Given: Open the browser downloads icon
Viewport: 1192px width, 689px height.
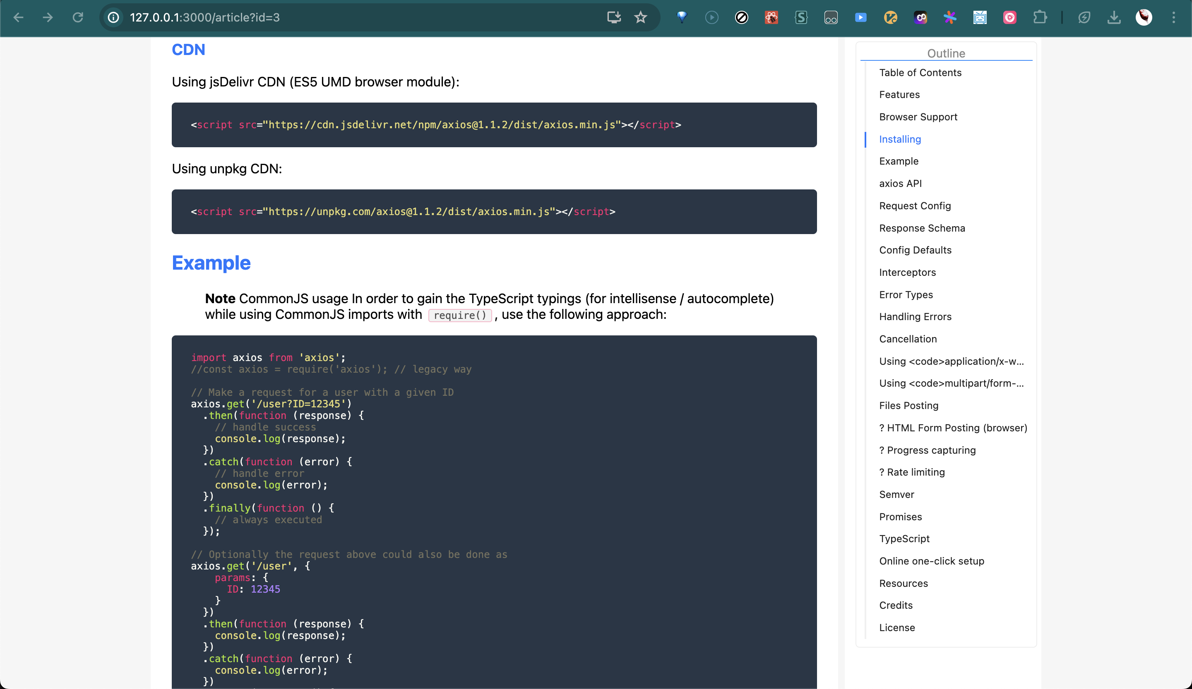Looking at the screenshot, I should tap(1114, 17).
